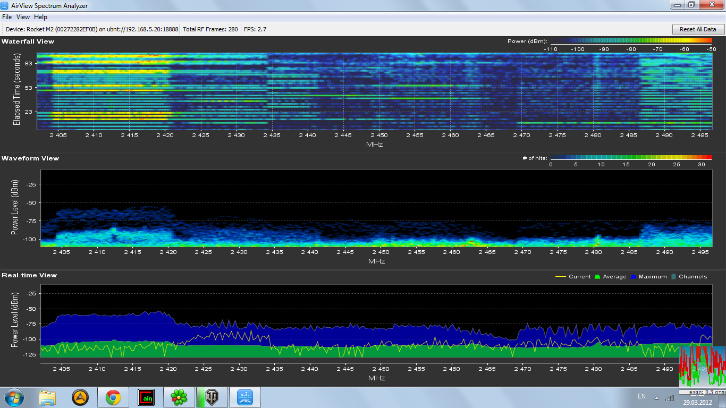This screenshot has width=726, height=408.
Task: Switch to the Google Chrome window
Action: (113, 397)
